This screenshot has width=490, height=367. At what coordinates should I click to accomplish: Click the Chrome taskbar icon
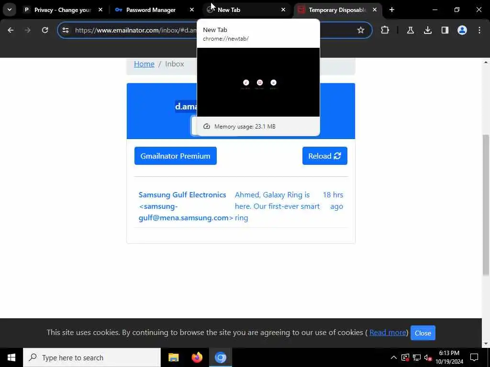[220, 357]
